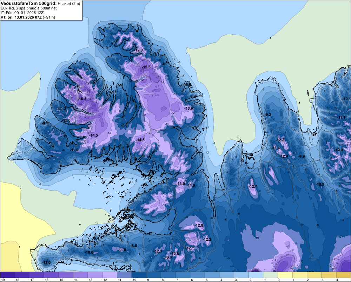Click the -7.6 temperature label
Screen dimensions: 351x282
tap(124, 125)
